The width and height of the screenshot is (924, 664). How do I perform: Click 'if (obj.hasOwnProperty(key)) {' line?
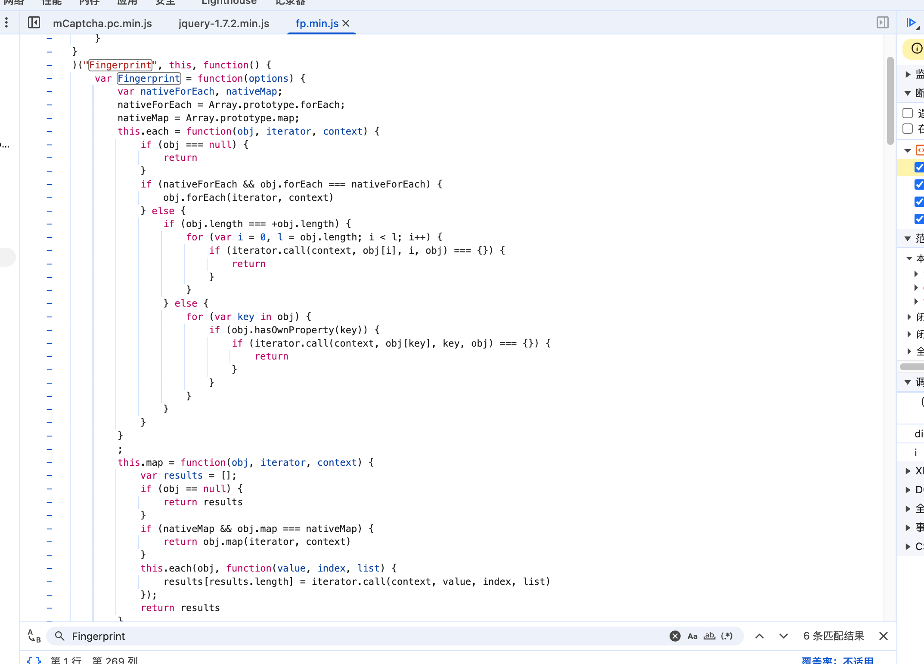(295, 330)
